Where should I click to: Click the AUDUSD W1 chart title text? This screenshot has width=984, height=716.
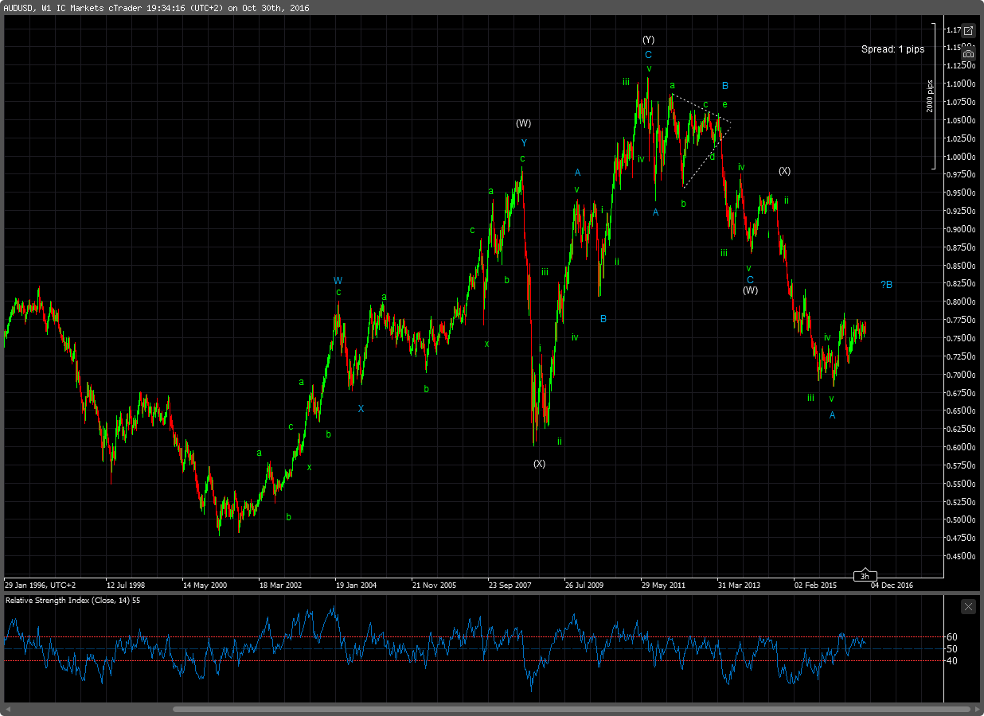[x=157, y=7]
